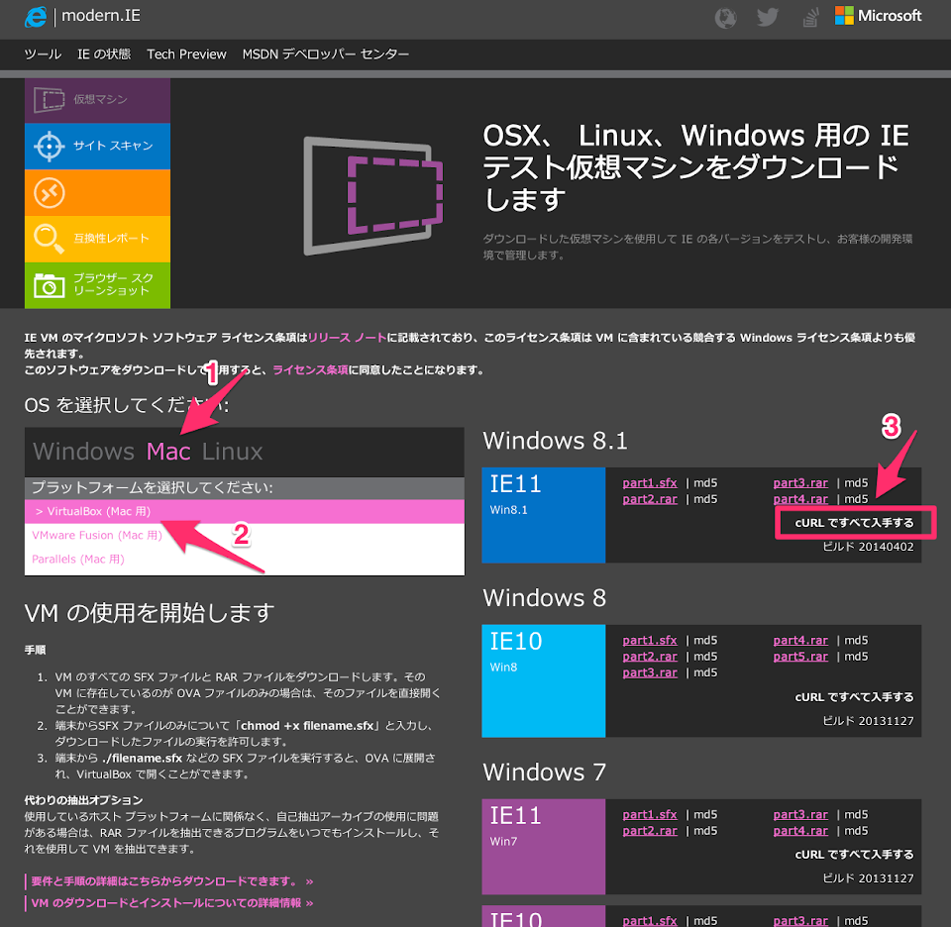
Task: Choose VirtualBox (Mac 用) platform
Action: click(x=245, y=512)
